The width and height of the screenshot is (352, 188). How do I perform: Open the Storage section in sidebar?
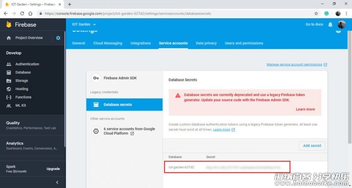click(22, 81)
